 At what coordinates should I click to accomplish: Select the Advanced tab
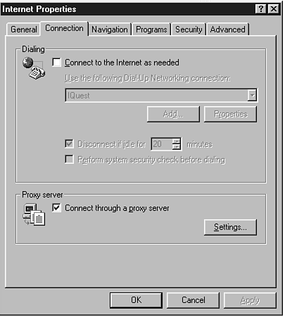(227, 30)
